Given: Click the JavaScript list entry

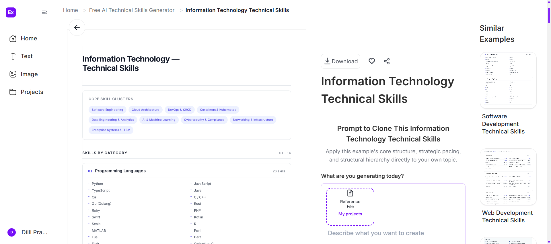Looking at the screenshot, I should (203, 184).
